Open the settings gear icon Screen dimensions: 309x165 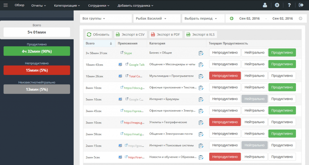click(277, 5)
